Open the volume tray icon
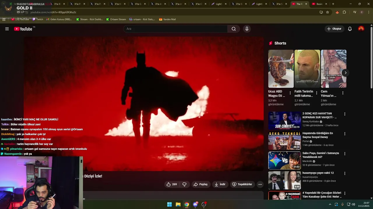 tap(353, 204)
